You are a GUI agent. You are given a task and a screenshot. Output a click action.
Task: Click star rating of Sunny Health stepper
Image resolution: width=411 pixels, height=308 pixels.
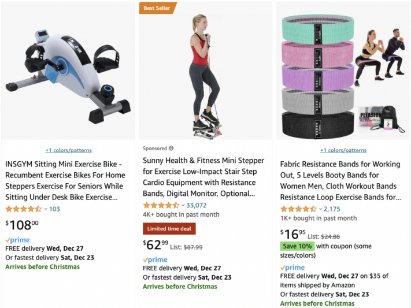pyautogui.click(x=161, y=205)
